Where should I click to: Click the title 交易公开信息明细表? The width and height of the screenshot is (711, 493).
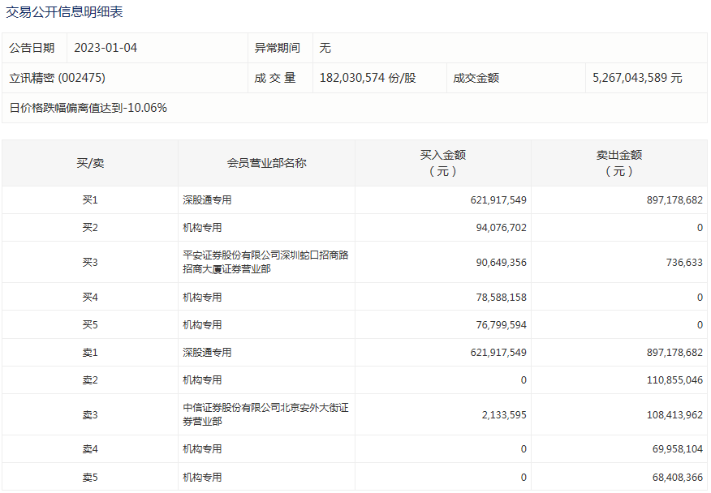point(64,12)
